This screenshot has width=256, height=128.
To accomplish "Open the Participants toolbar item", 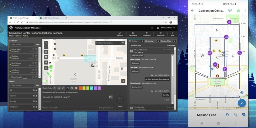I will pos(133,34).
